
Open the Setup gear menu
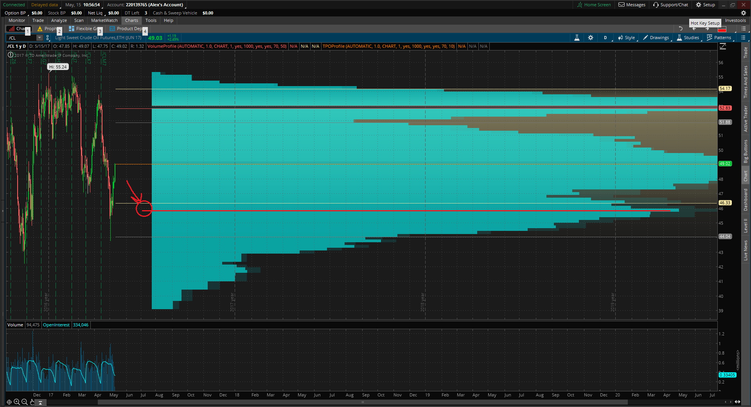705,5
